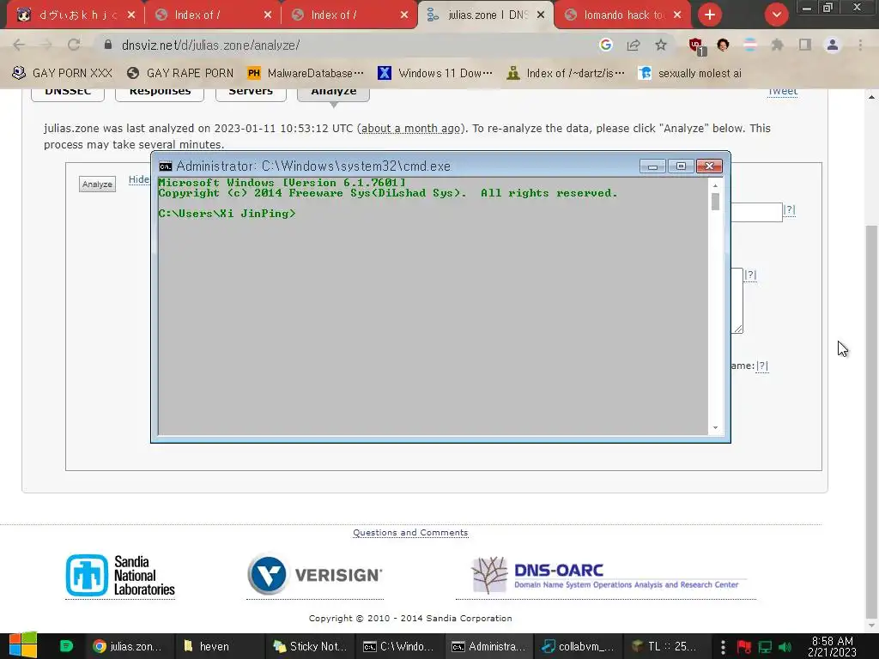Click the cmd window title bar icon
The image size is (879, 659).
coord(166,166)
